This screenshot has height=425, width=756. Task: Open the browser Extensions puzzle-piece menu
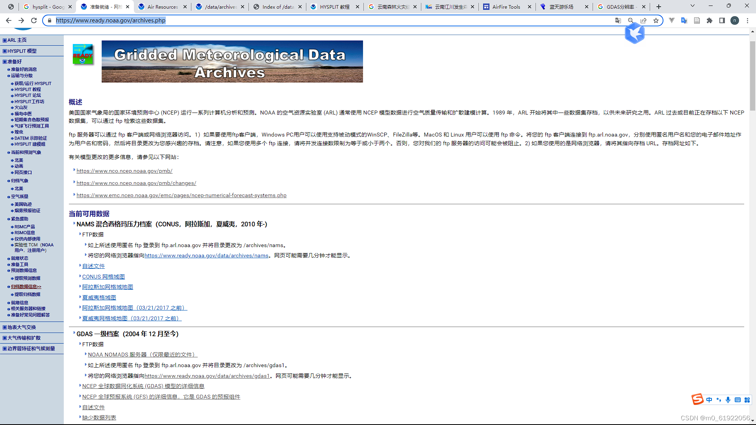(710, 20)
